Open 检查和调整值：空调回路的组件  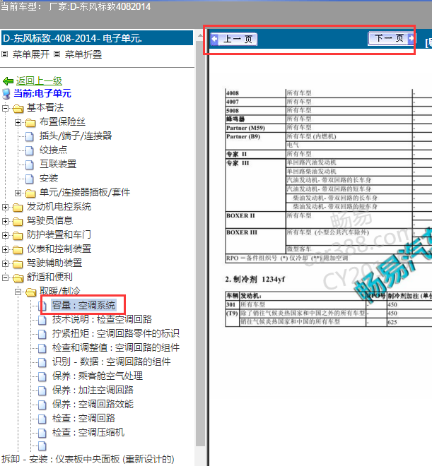click(x=116, y=347)
